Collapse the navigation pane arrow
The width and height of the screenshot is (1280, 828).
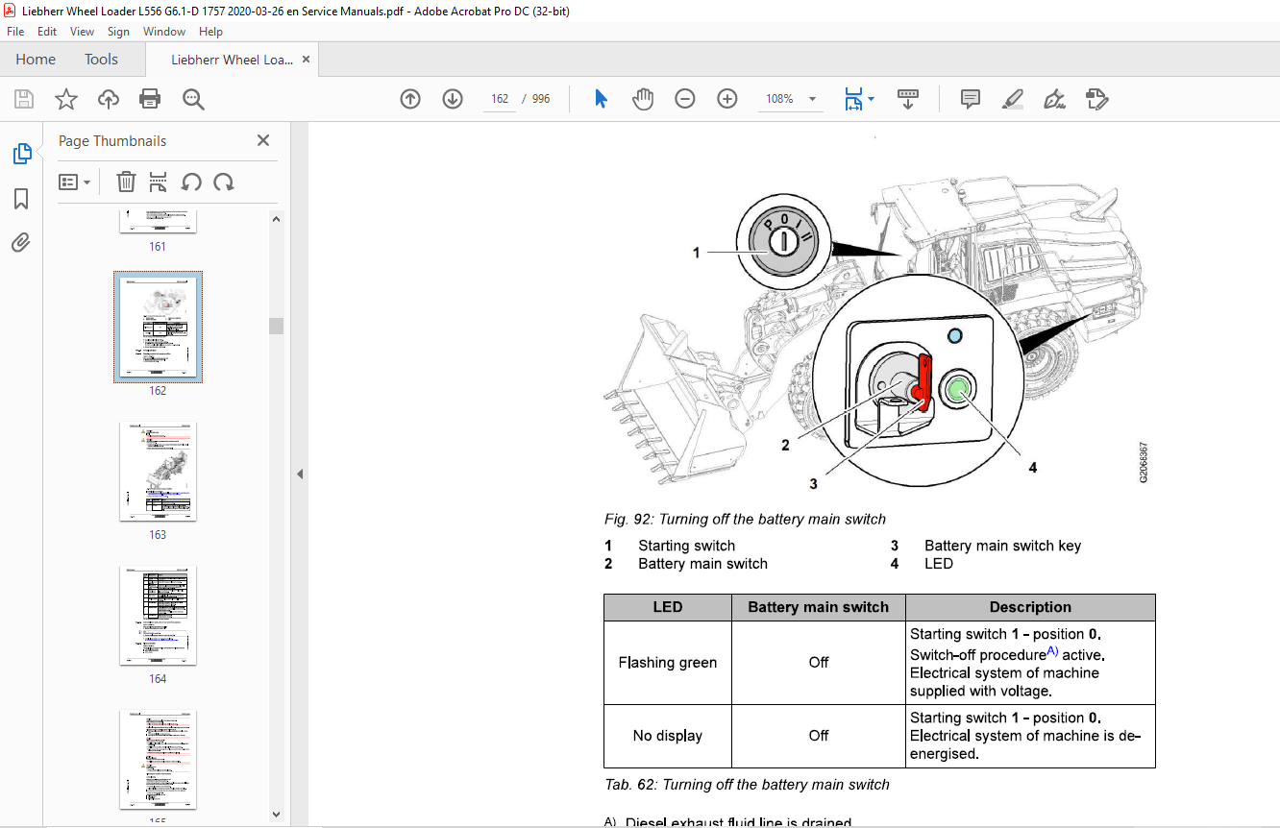coord(300,474)
